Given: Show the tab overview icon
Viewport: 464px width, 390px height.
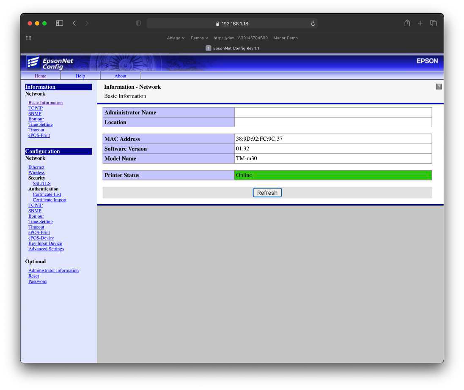Looking at the screenshot, I should click(x=434, y=23).
